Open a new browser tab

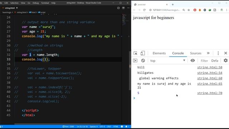point(172,5)
